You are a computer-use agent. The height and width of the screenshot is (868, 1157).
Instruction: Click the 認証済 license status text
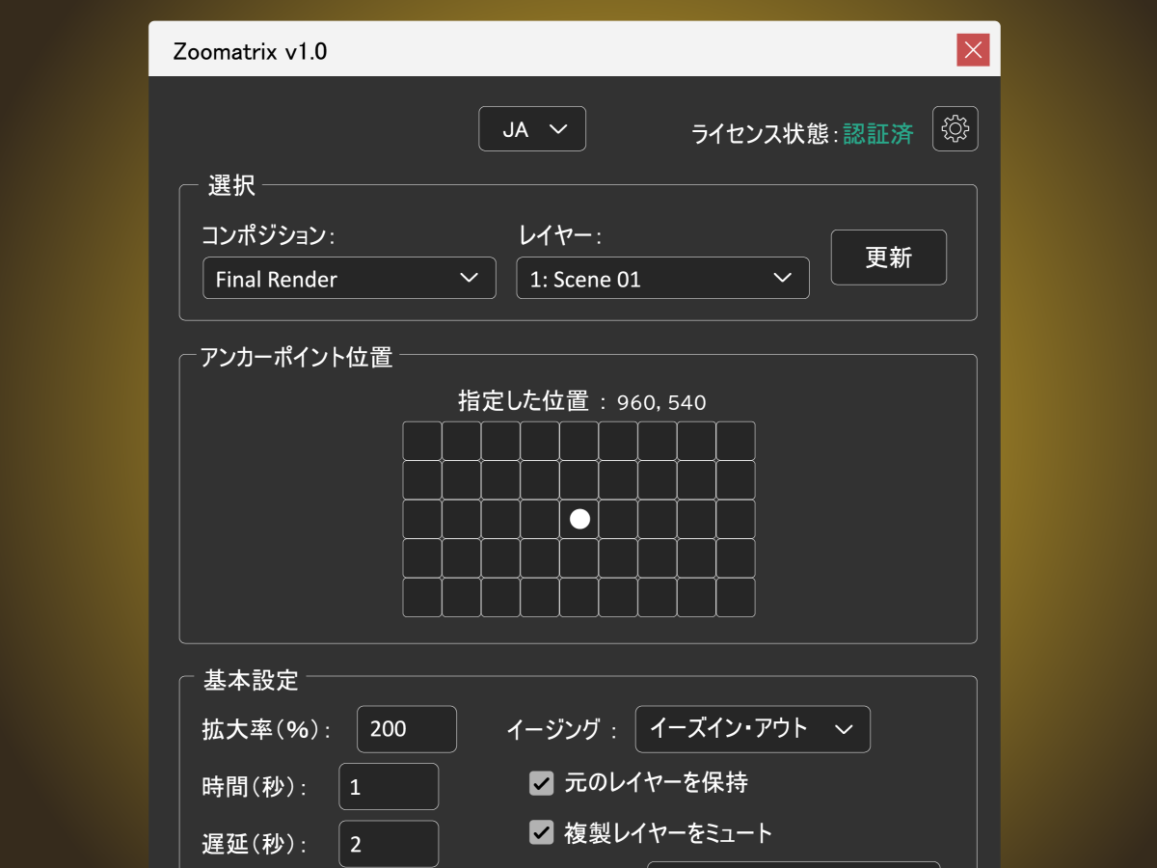tap(877, 134)
